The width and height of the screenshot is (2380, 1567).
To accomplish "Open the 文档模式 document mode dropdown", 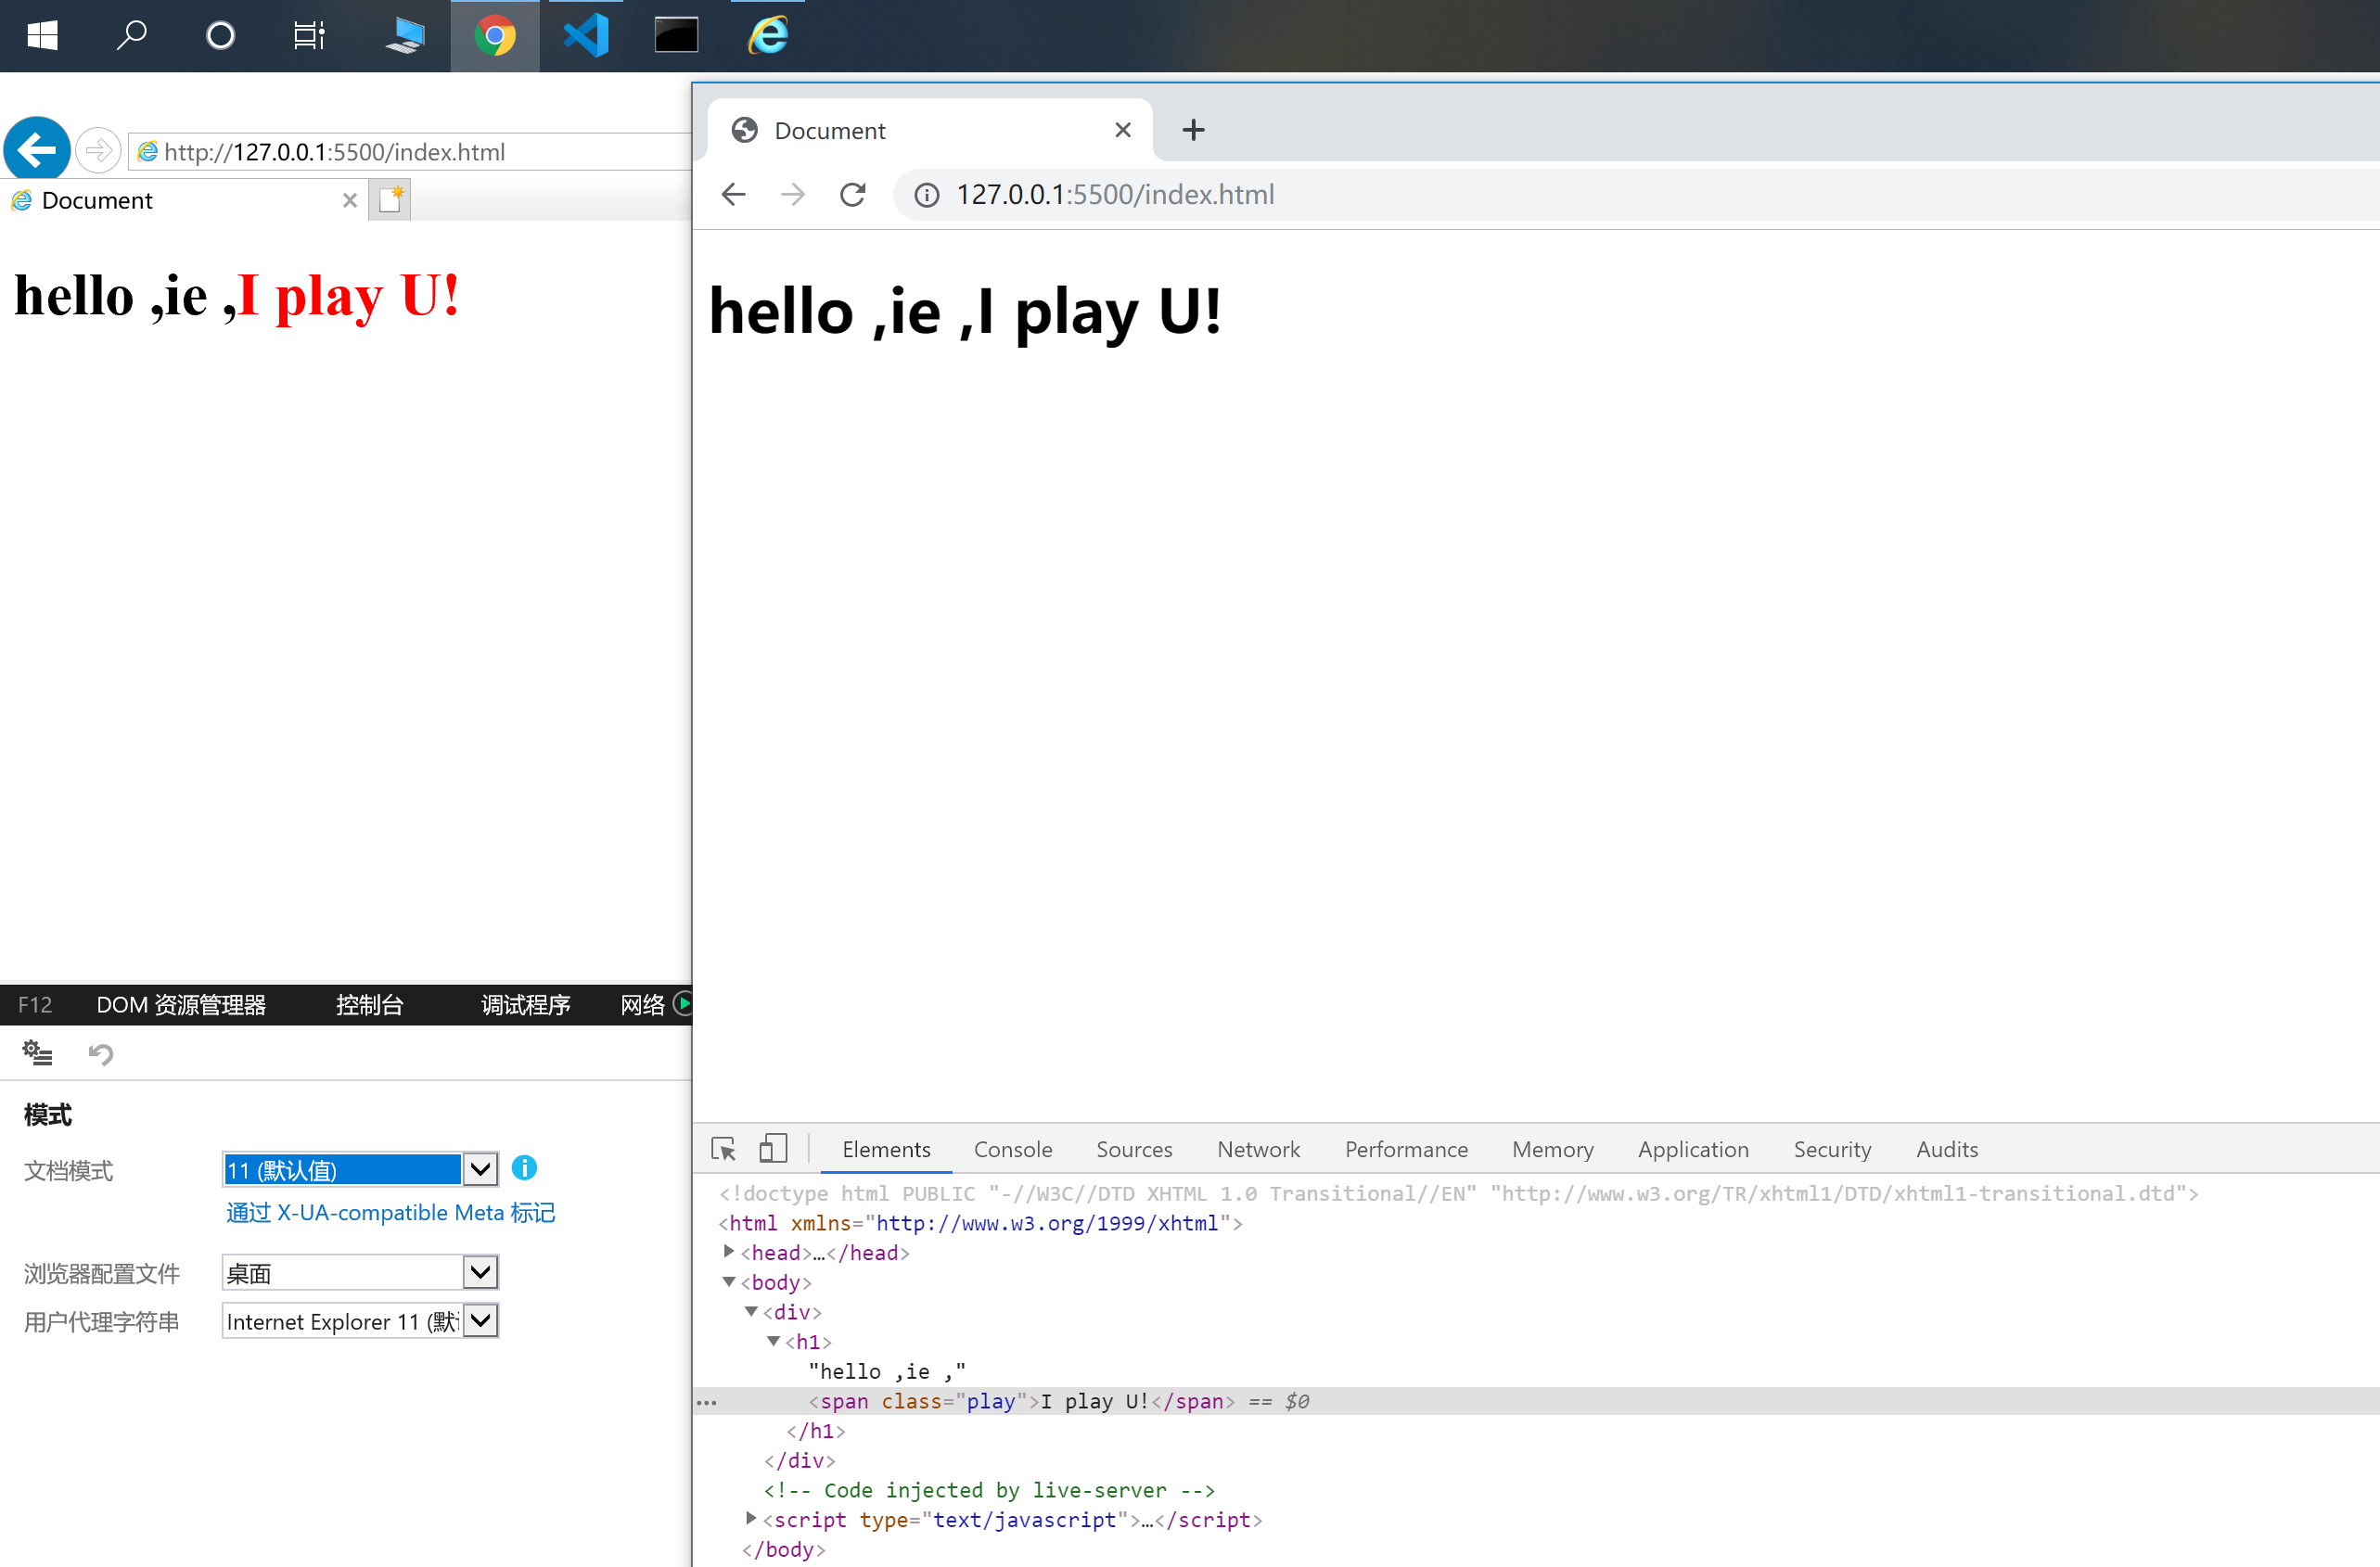I will tap(480, 1168).
